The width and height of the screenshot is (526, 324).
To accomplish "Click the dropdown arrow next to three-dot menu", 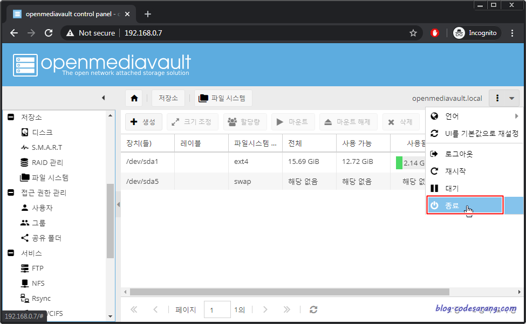I will coord(512,98).
